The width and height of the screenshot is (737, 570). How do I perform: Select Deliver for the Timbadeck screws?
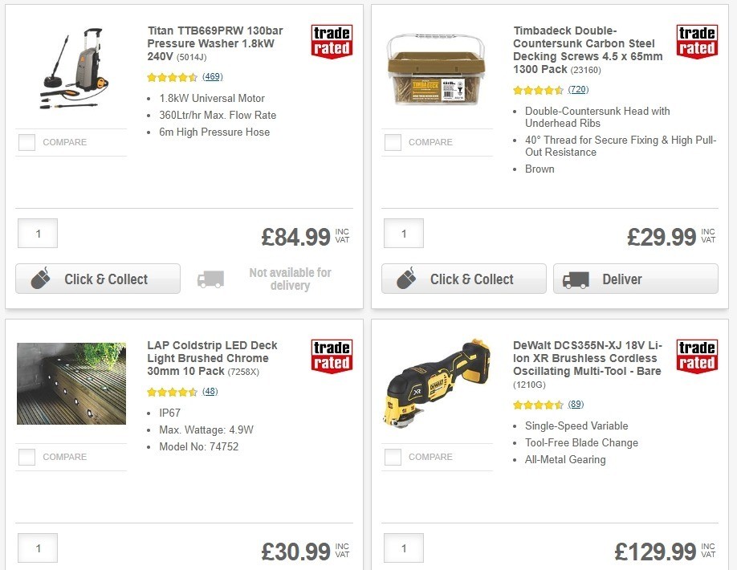[635, 279]
